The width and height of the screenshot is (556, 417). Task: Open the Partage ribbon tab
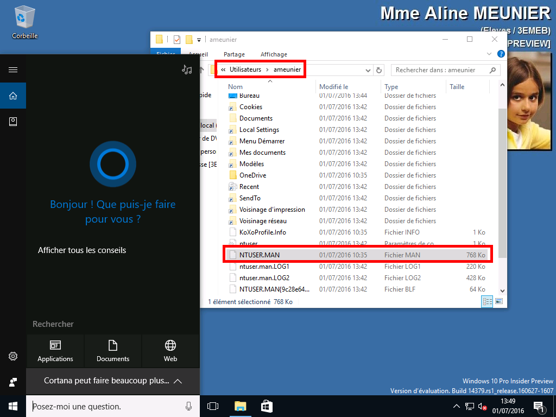point(234,54)
